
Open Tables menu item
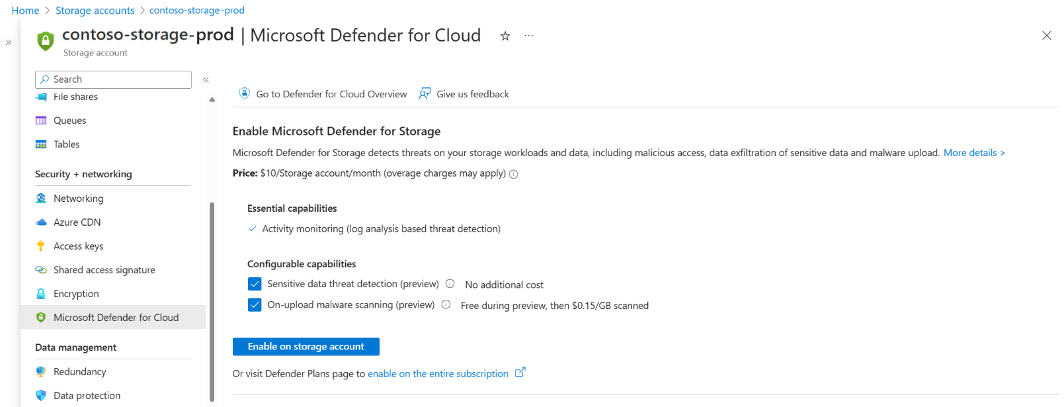tap(67, 144)
